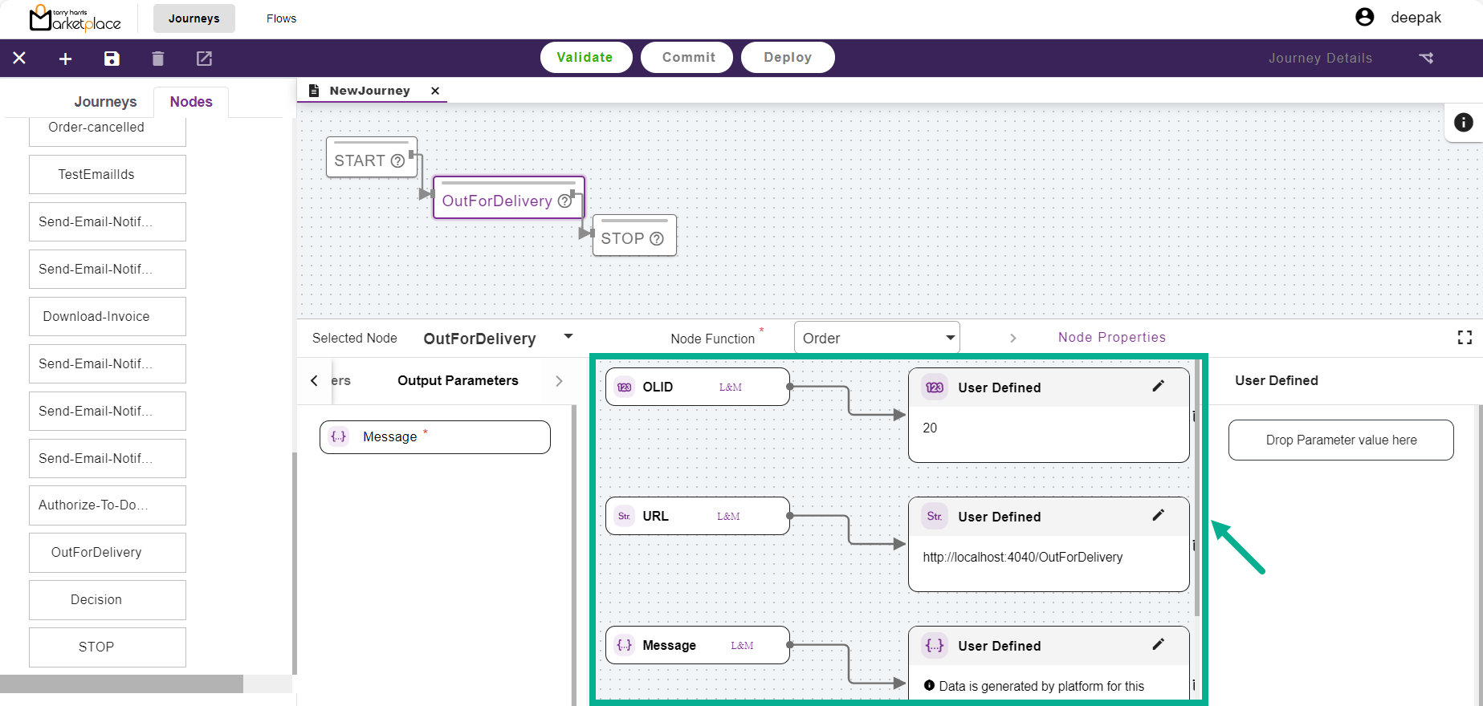
Task: Click the open-in-new edit icon in toolbar
Action: [204, 59]
